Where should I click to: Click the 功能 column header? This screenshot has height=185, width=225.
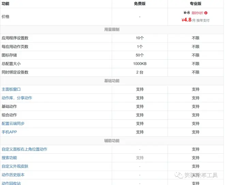tap(5, 4)
